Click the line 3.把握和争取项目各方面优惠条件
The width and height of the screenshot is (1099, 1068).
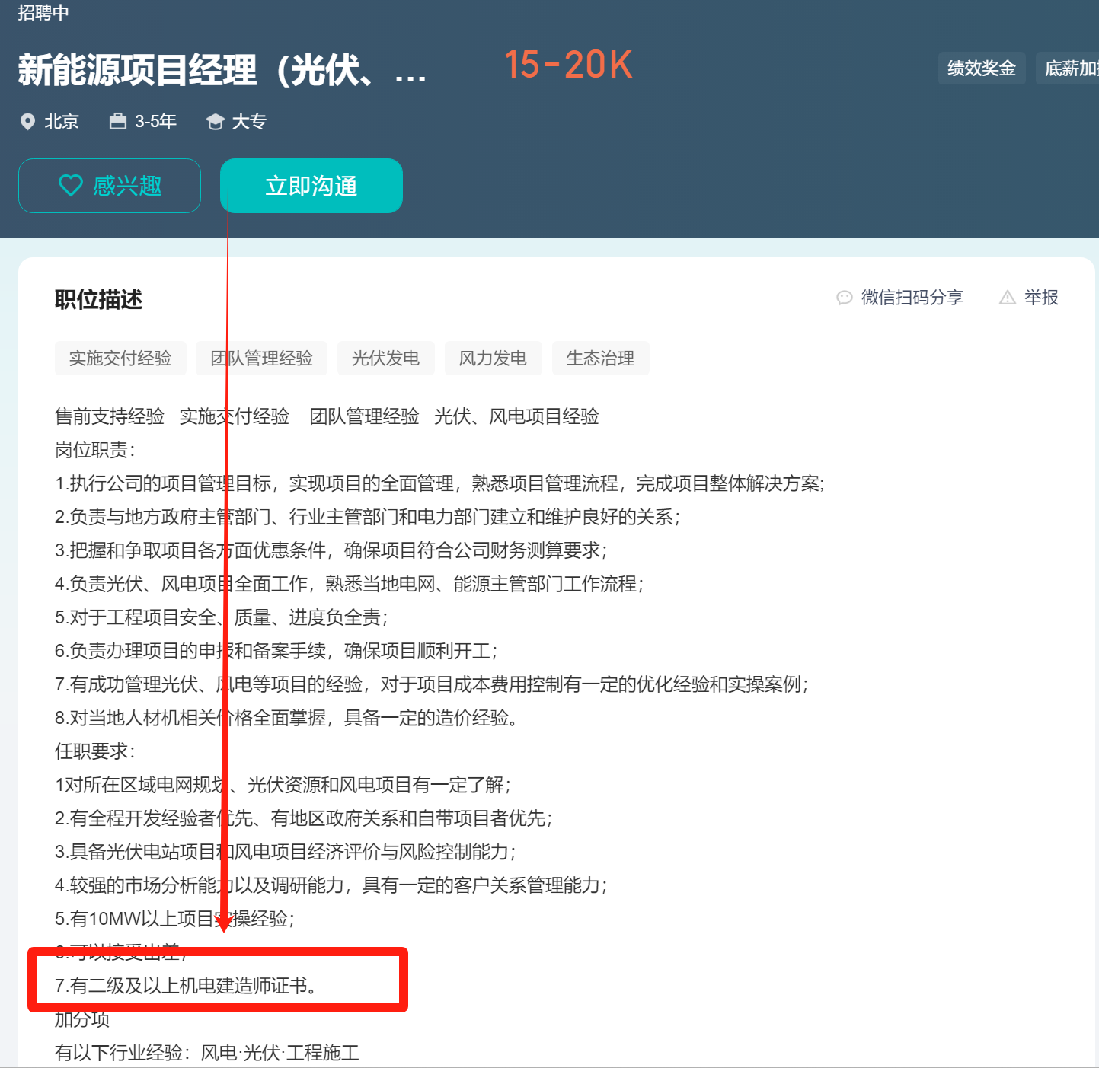(x=331, y=550)
